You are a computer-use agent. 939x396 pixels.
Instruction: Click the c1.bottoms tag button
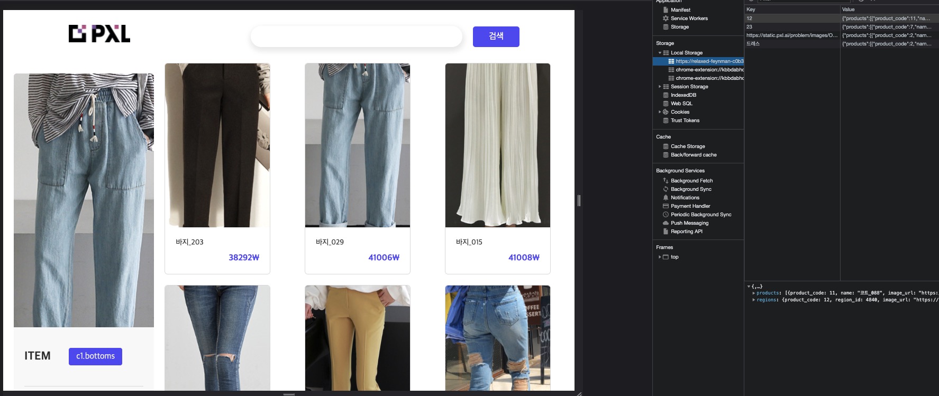pyautogui.click(x=95, y=356)
